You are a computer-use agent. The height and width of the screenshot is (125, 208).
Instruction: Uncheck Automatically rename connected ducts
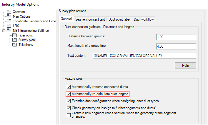coord(69,87)
